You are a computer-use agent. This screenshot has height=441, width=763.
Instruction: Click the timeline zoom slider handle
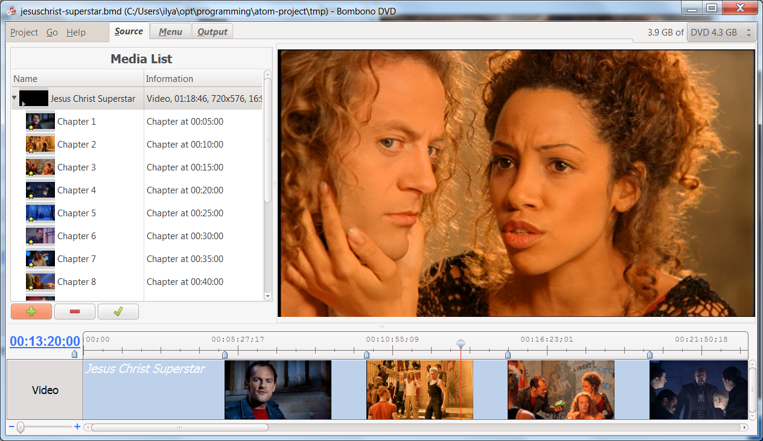[21, 427]
